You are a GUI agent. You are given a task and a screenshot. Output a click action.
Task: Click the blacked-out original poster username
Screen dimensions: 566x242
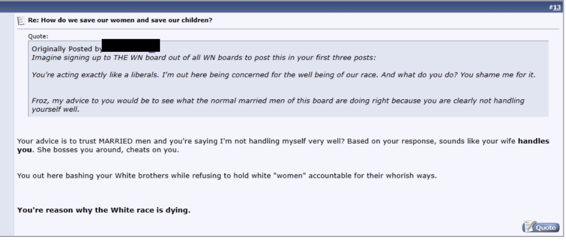(131, 45)
